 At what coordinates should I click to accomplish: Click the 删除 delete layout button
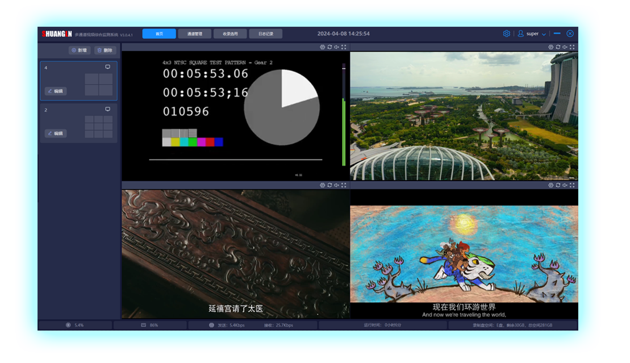[x=105, y=51]
